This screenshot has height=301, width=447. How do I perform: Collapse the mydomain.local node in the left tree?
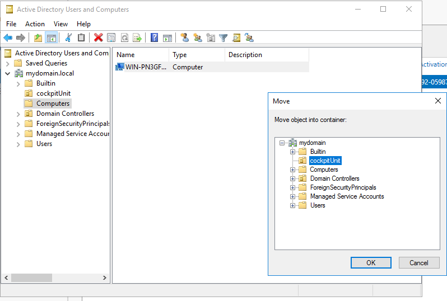8,73
